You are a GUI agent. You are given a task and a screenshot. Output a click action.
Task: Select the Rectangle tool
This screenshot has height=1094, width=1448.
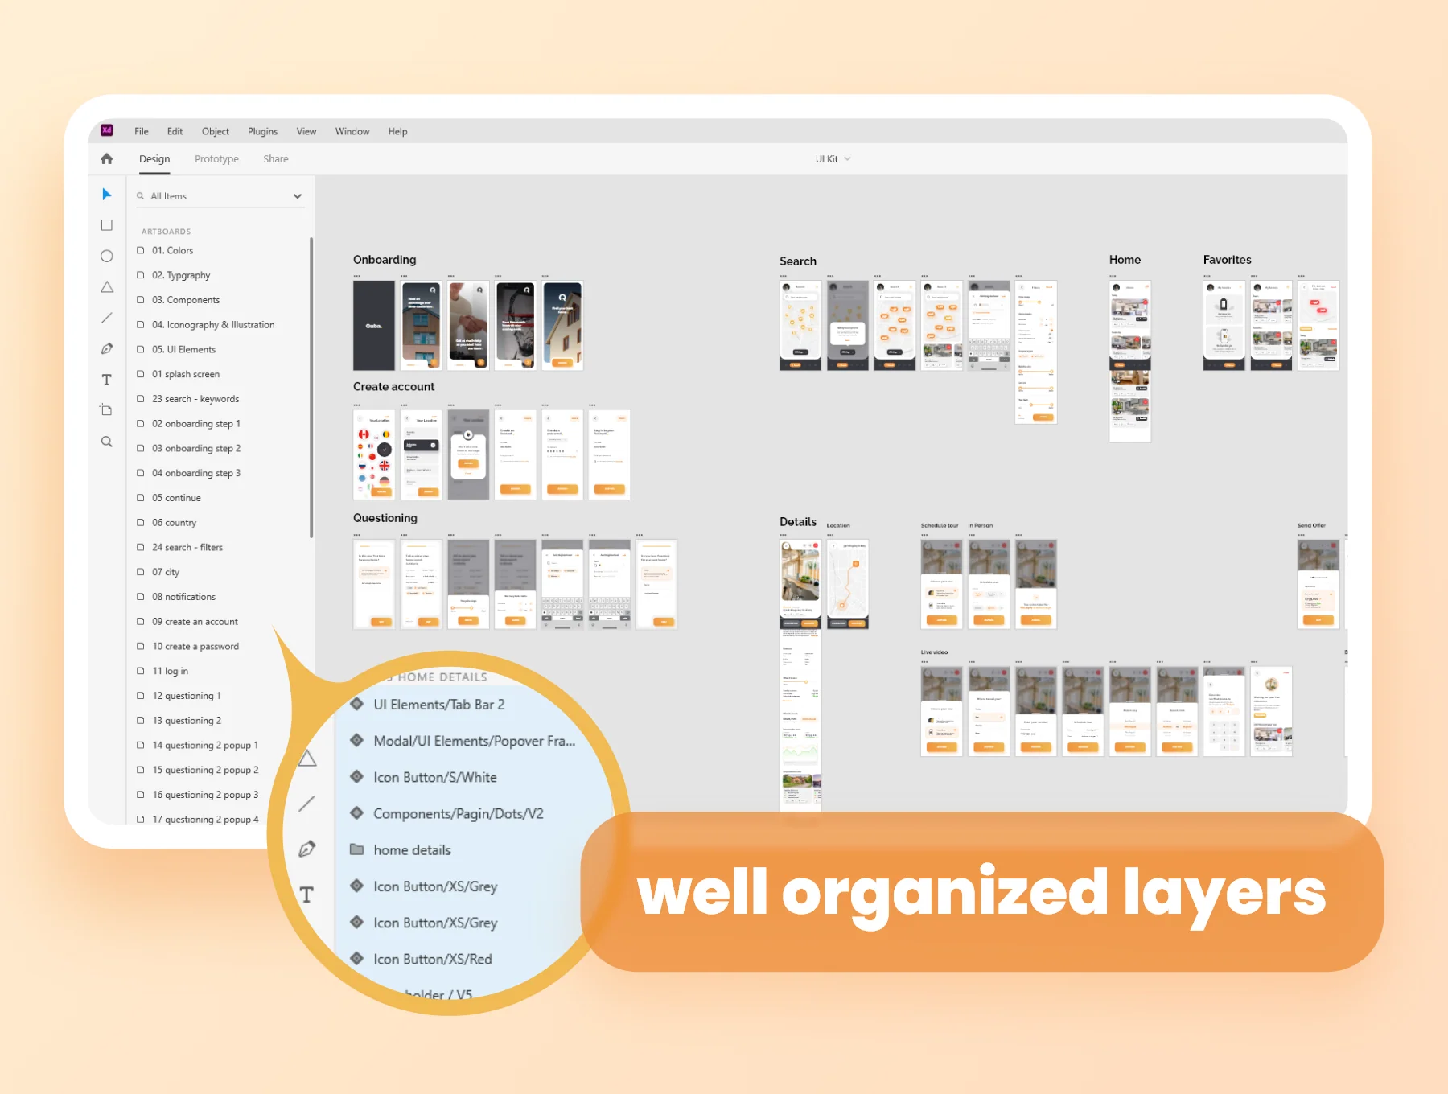[106, 225]
